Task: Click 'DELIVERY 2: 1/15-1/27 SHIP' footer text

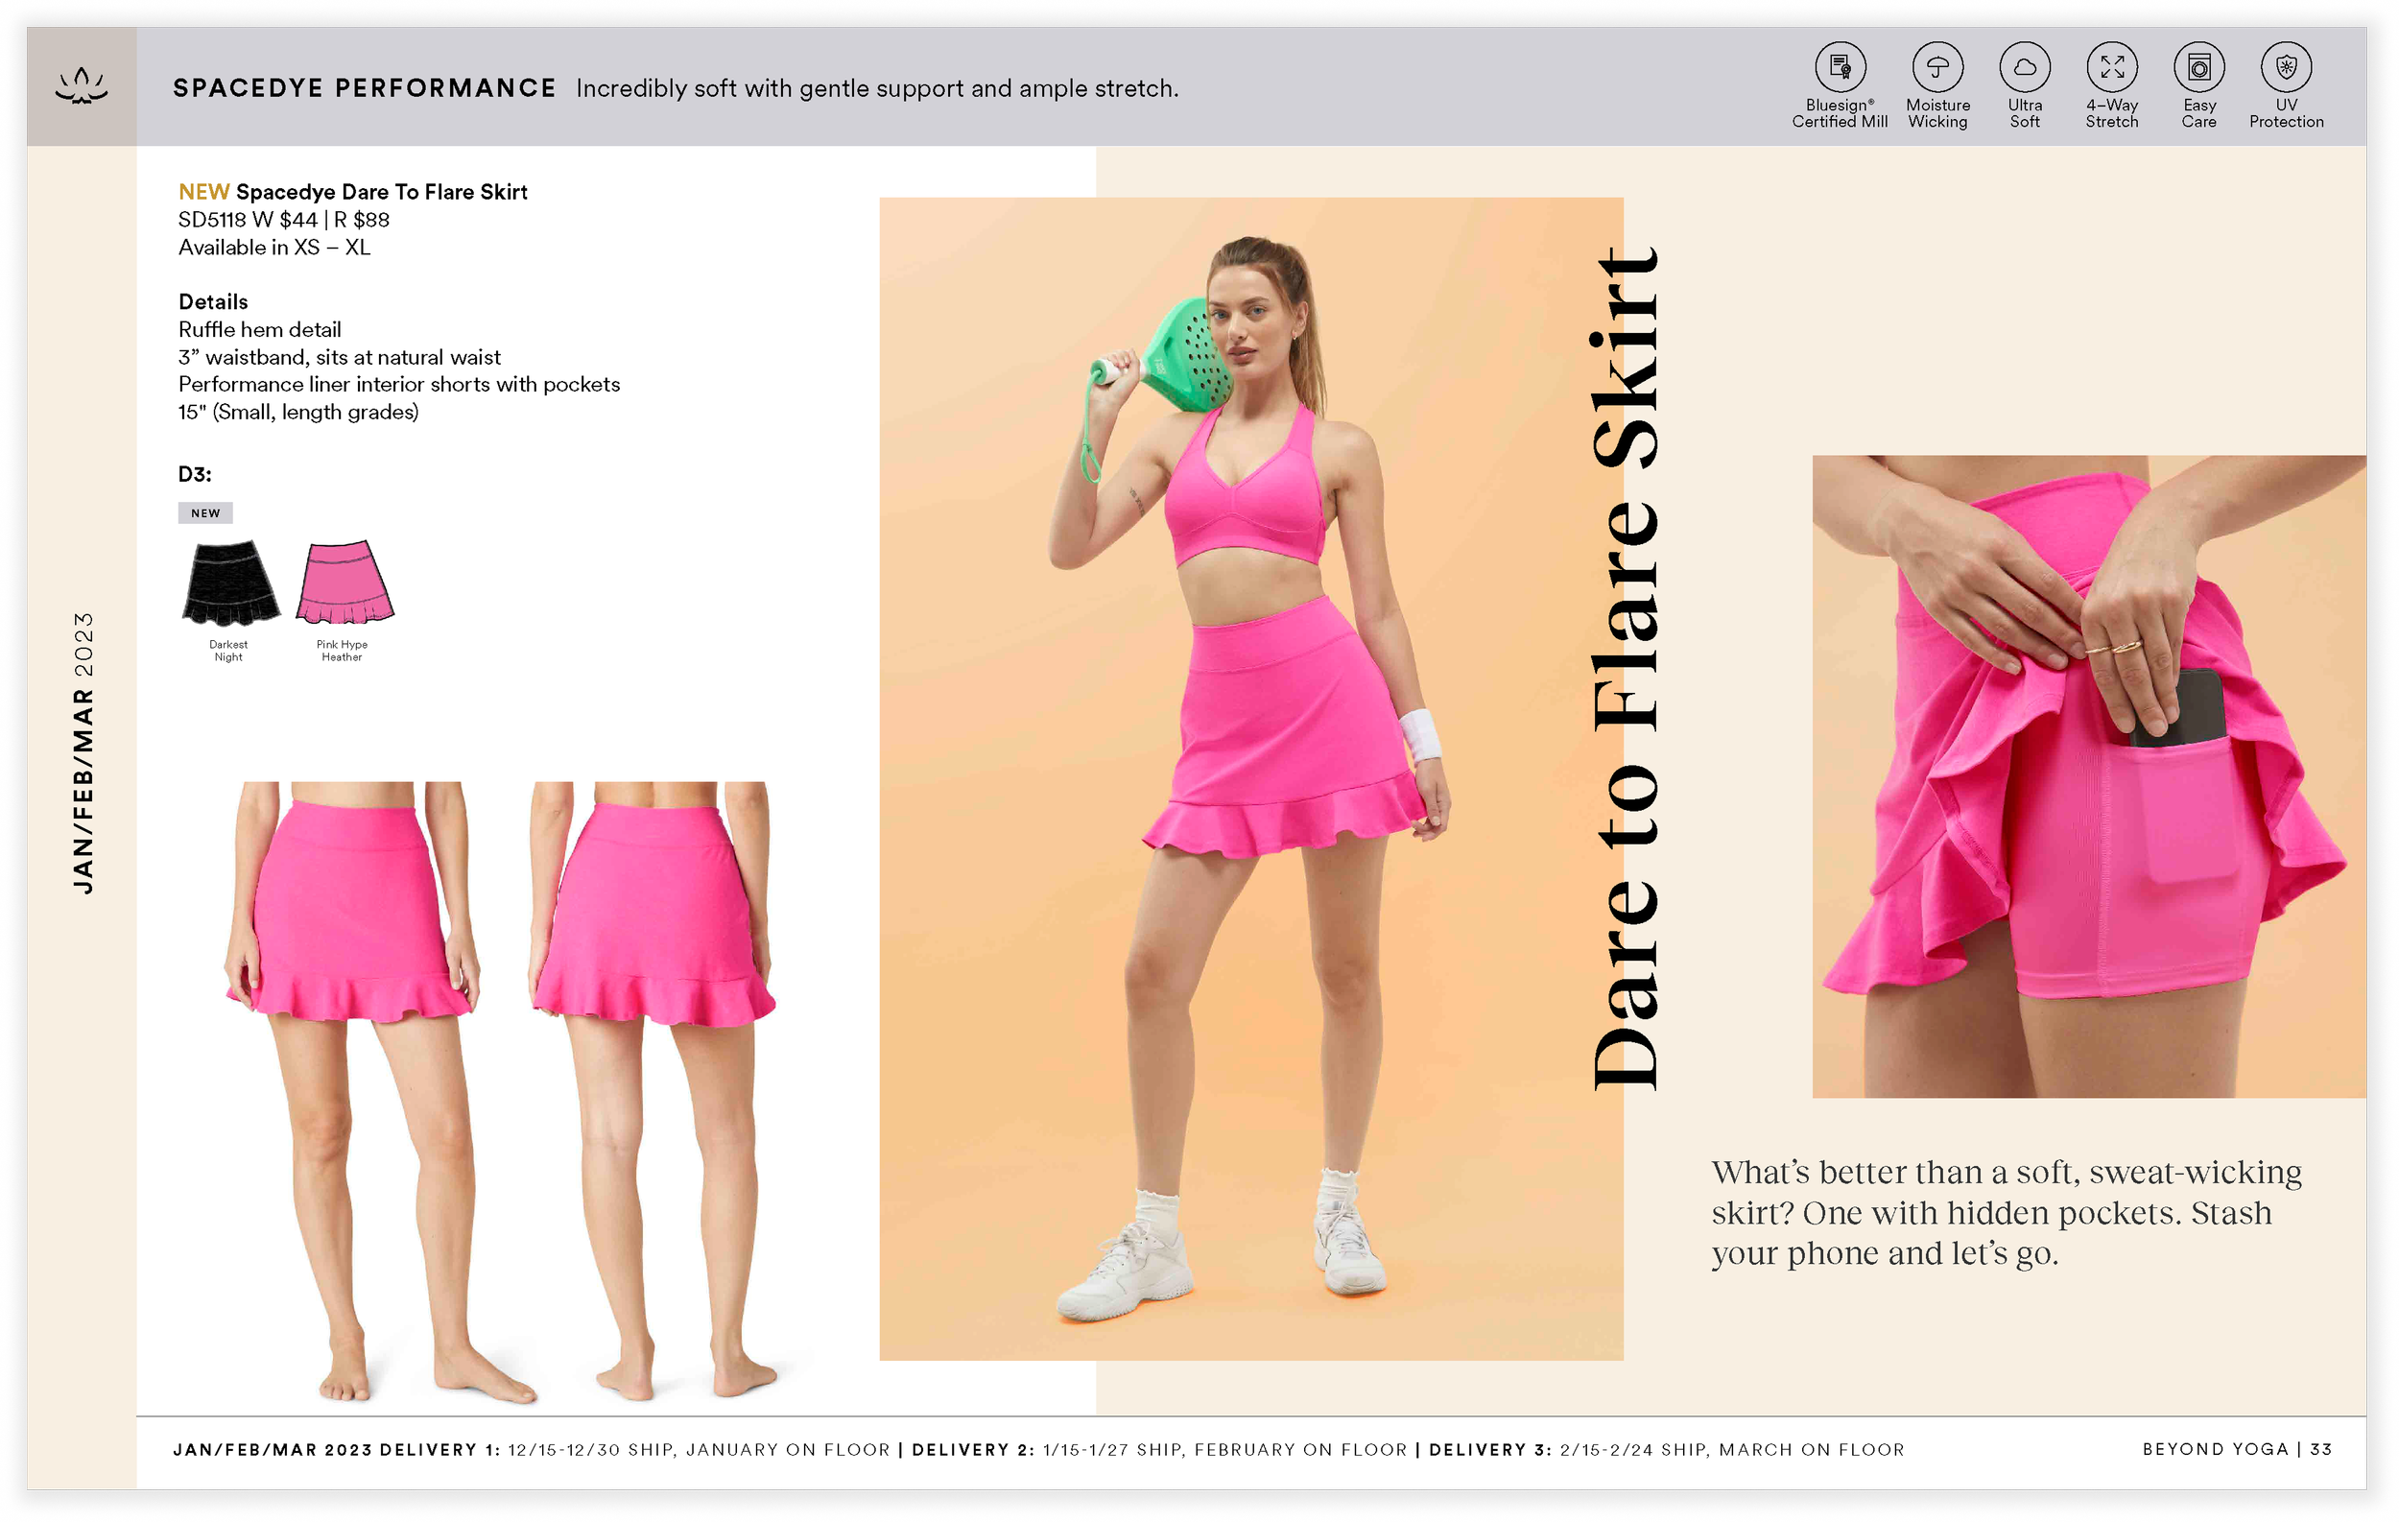Action: (x=1159, y=1449)
